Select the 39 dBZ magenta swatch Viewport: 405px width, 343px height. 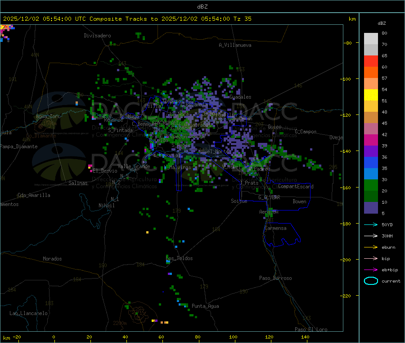[x=371, y=140]
